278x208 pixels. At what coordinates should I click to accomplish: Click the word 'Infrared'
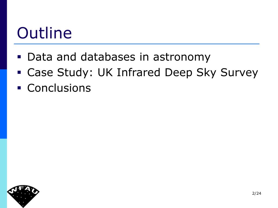point(138,72)
